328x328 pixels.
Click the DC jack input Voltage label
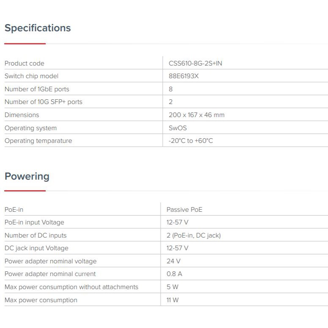(x=36, y=248)
